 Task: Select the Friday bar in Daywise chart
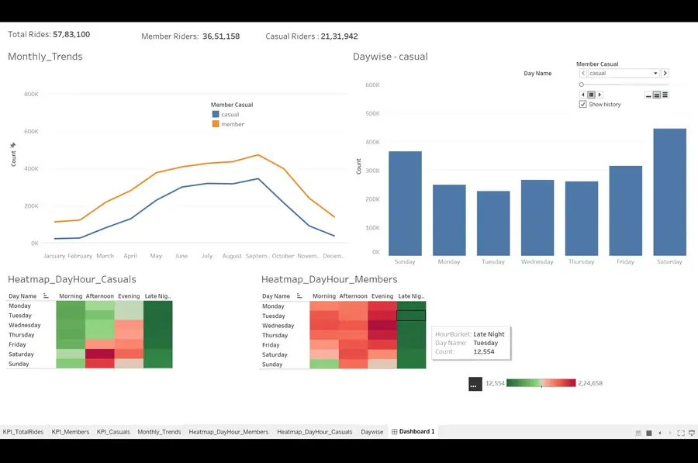click(x=625, y=211)
